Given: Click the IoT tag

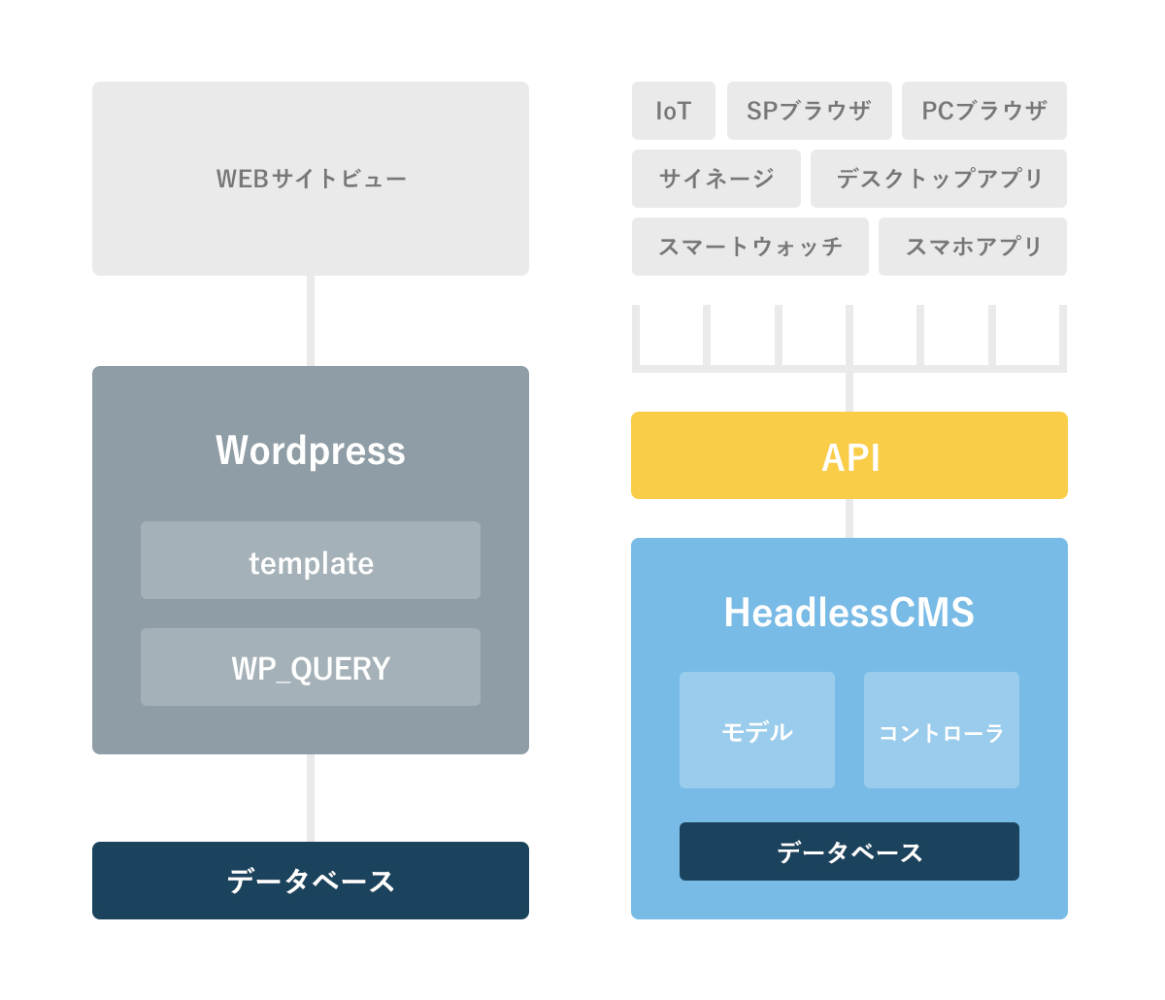Looking at the screenshot, I should pos(674,111).
